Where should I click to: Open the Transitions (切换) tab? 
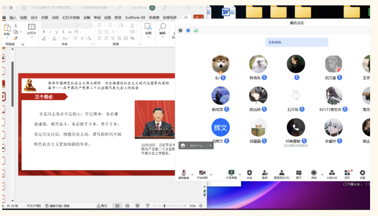coord(44,17)
